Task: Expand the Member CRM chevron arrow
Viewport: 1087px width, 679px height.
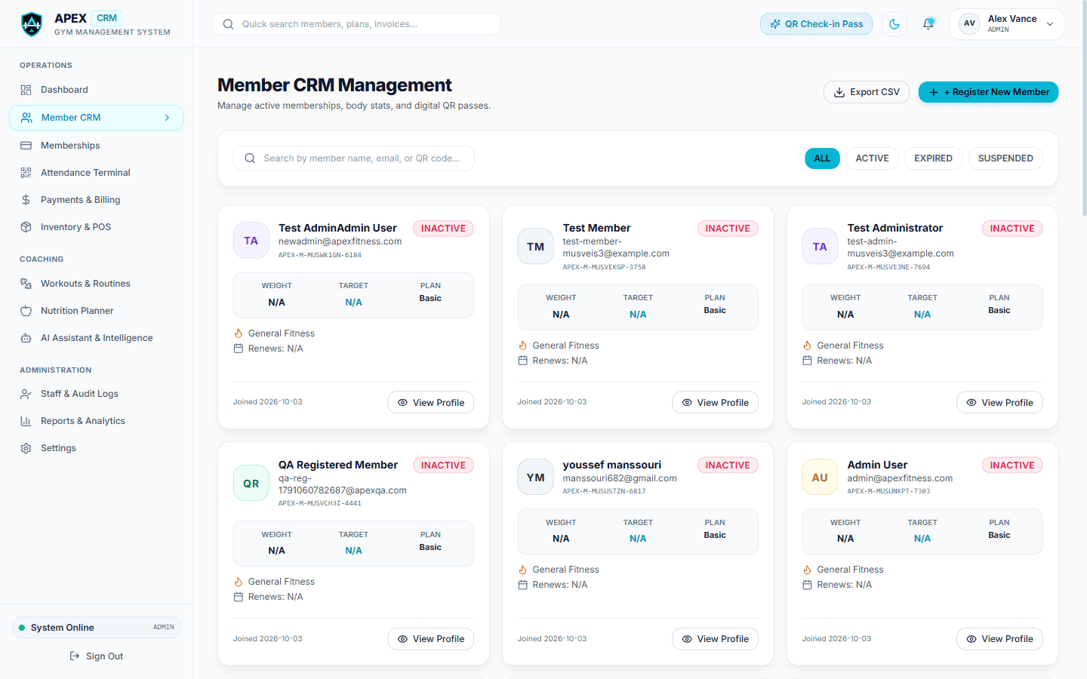Action: pyautogui.click(x=167, y=118)
